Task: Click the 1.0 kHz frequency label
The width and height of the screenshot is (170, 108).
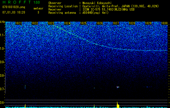Action: click(2, 49)
